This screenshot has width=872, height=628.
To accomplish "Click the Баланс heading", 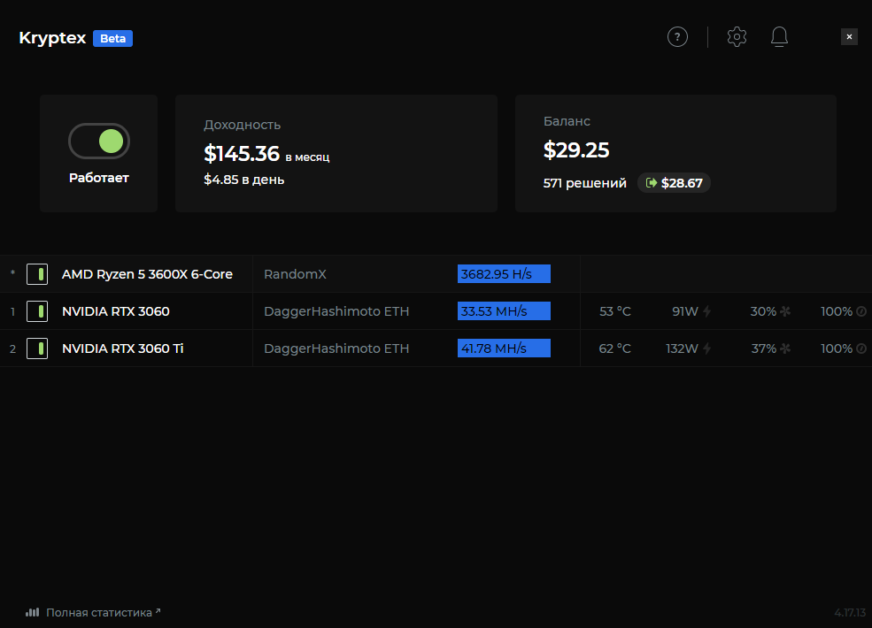I will (567, 121).
